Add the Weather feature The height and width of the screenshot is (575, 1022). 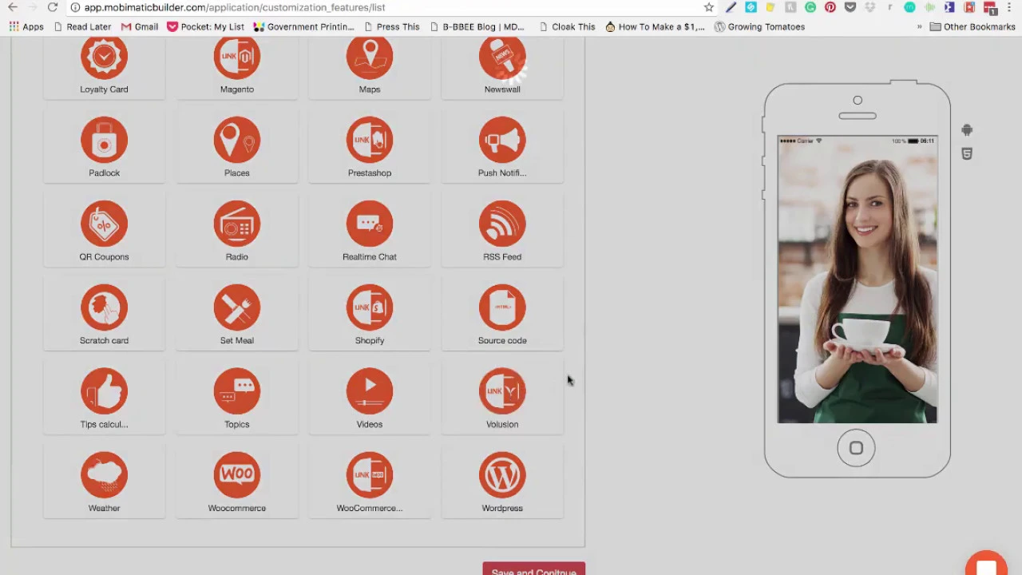[x=104, y=482]
